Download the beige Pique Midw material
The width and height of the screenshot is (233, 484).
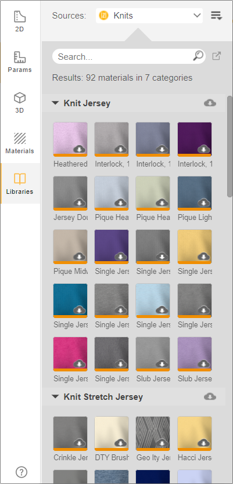[80, 257]
